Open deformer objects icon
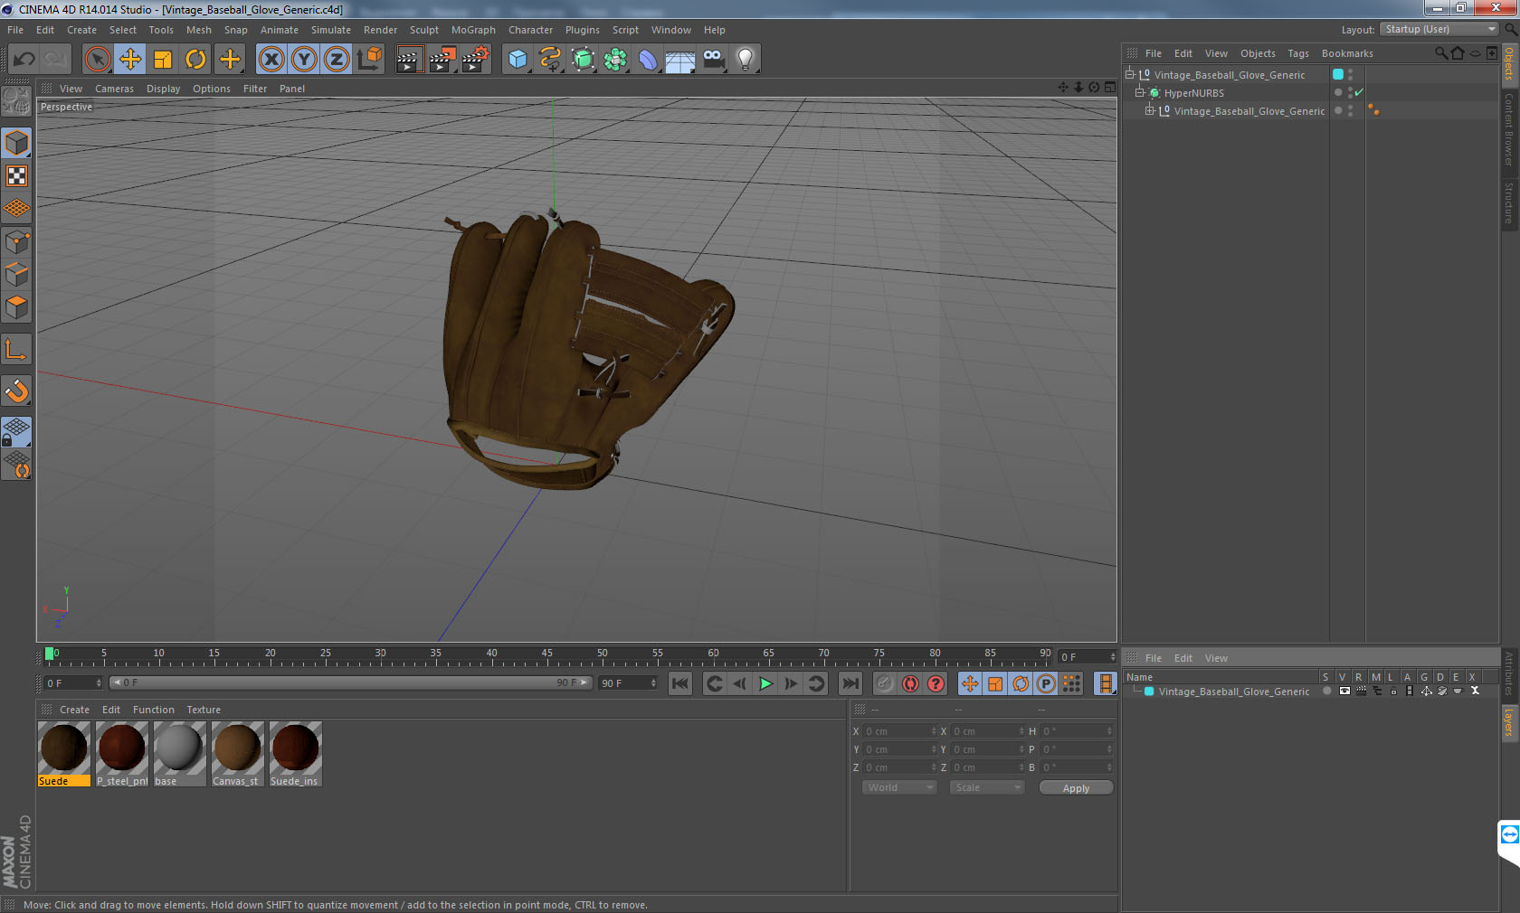Image resolution: width=1520 pixels, height=913 pixels. click(648, 60)
